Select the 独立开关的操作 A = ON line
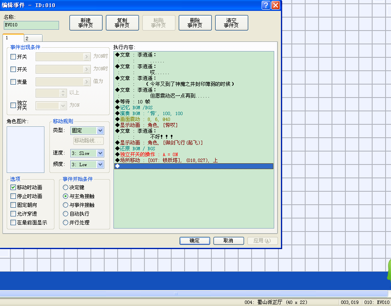This screenshot has height=306, width=391. (x=194, y=154)
